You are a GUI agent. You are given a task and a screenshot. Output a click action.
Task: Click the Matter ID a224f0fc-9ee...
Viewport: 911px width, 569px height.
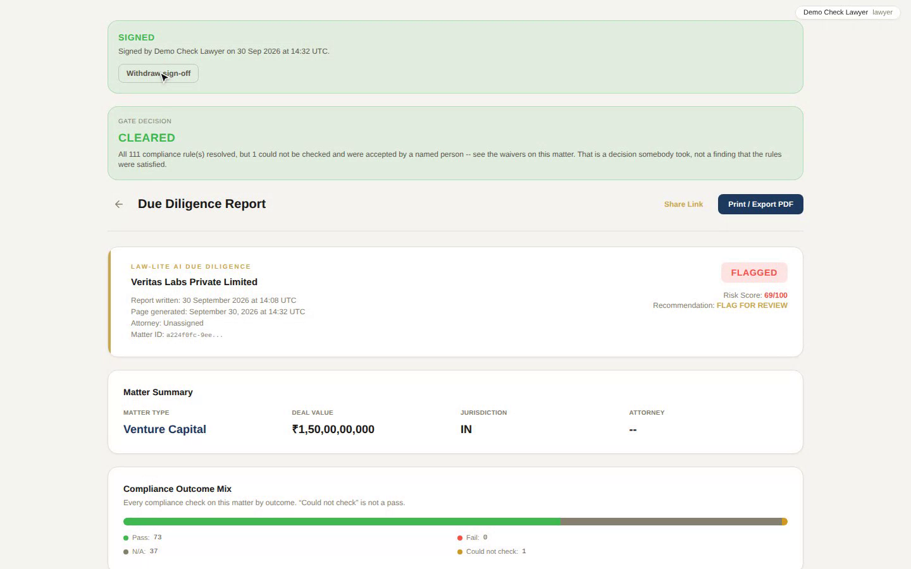(194, 335)
